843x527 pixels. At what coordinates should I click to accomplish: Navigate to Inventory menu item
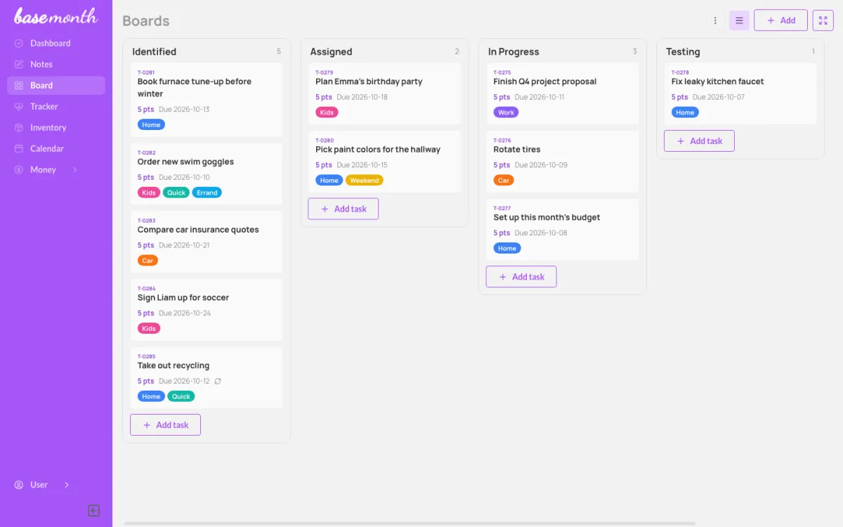pos(56,127)
